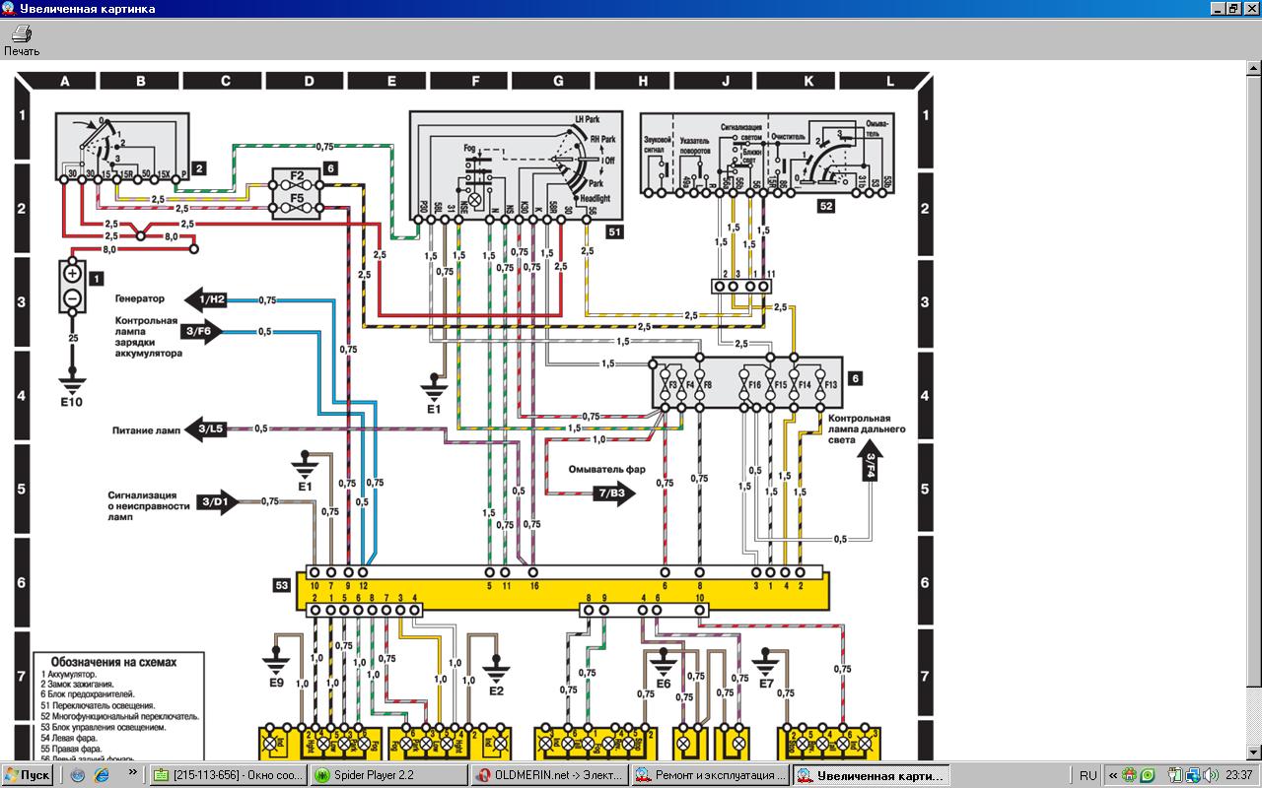Open the Пуск start menu
The image size is (1262, 788).
(28, 775)
